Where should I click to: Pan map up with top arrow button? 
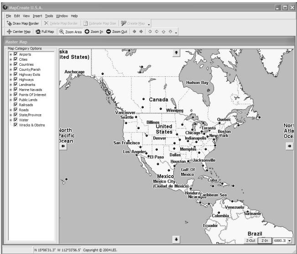(x=177, y=53)
